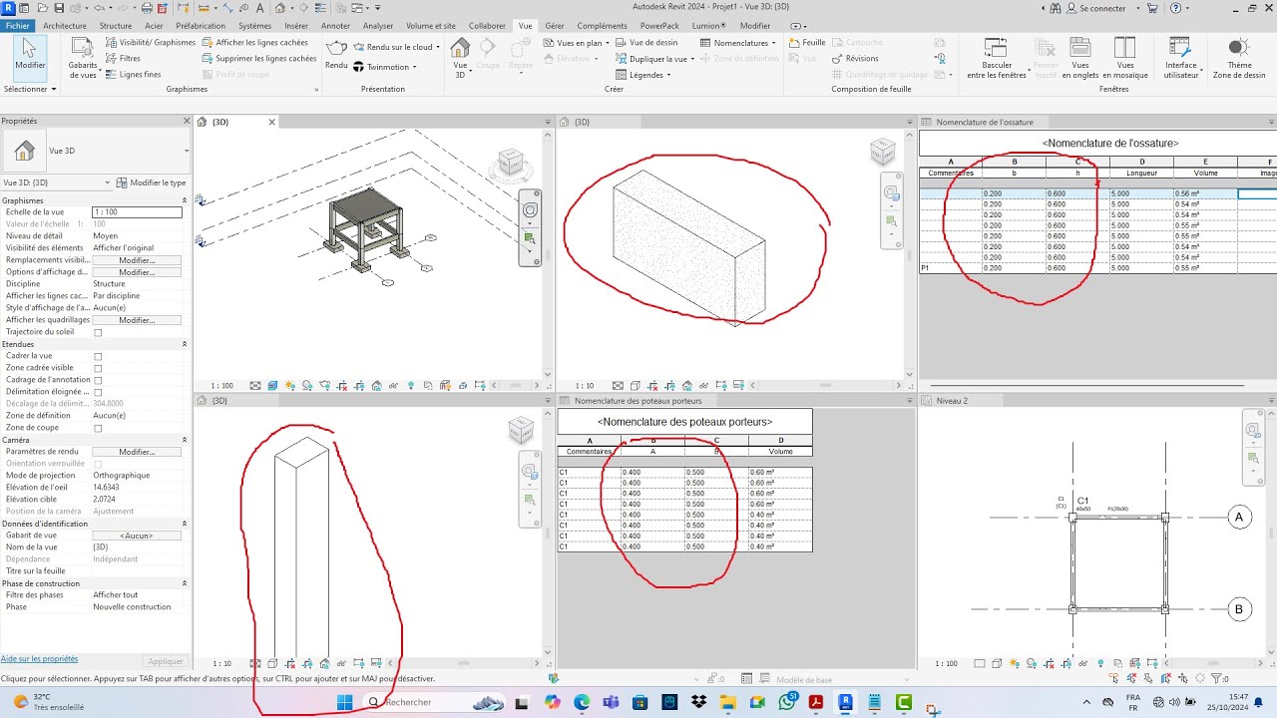Image resolution: width=1277 pixels, height=718 pixels.
Task: Enable Trajectoire du soleil checkbox
Action: (x=98, y=332)
